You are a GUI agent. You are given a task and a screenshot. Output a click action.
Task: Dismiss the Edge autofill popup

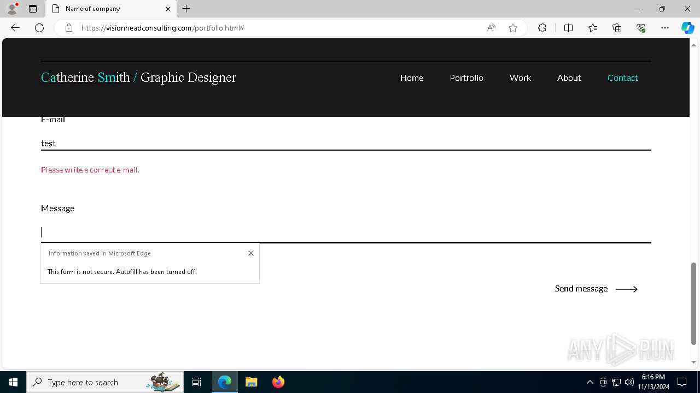click(x=251, y=253)
